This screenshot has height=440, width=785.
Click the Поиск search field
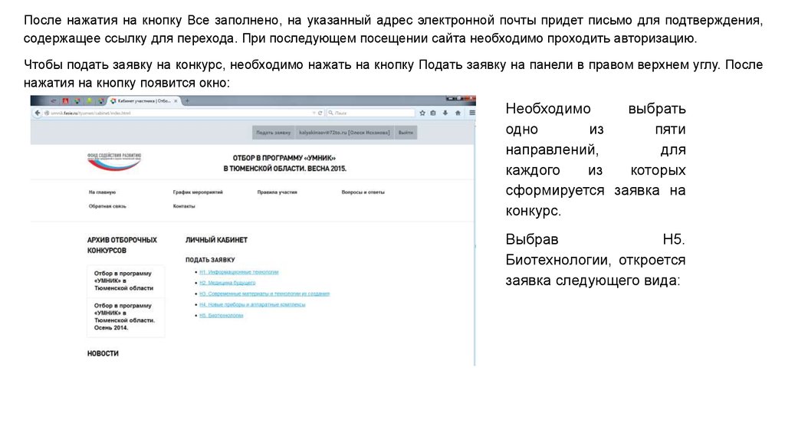click(x=370, y=113)
